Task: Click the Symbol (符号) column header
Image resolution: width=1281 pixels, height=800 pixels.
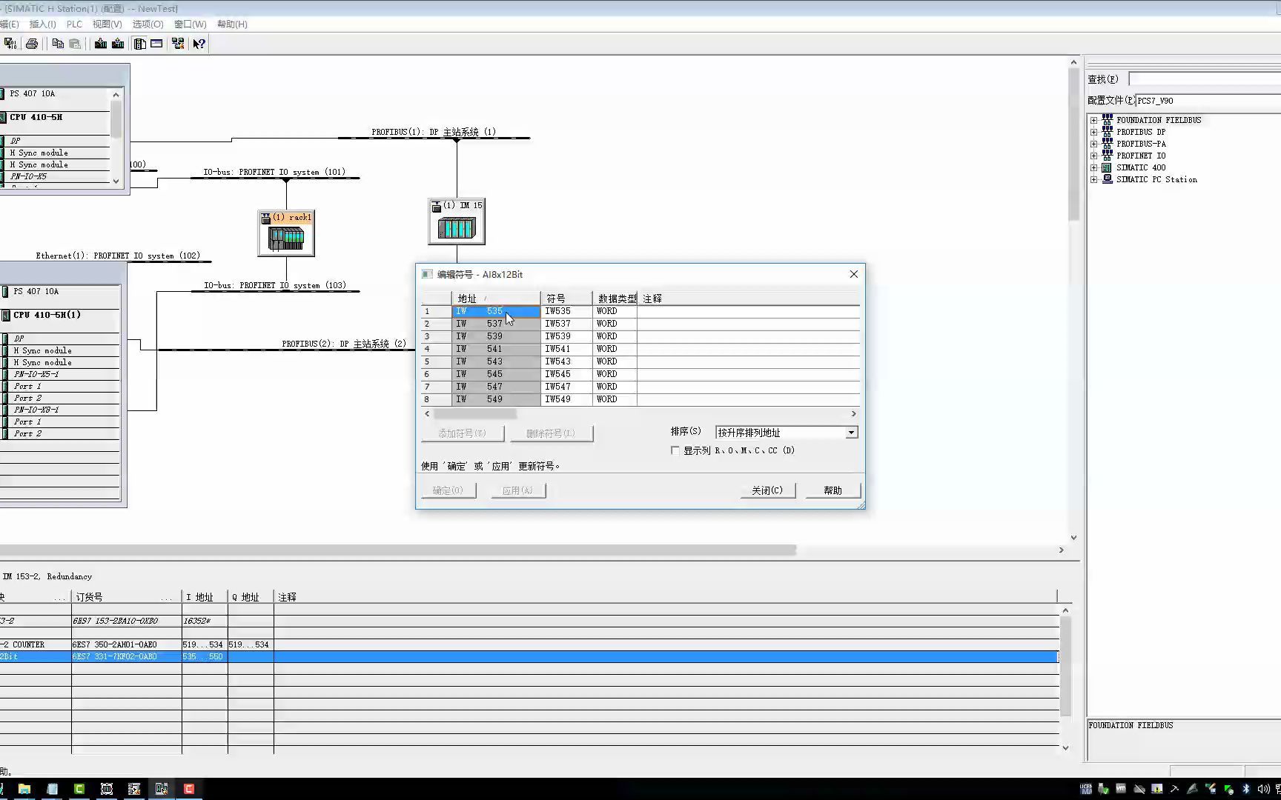Action: [566, 299]
